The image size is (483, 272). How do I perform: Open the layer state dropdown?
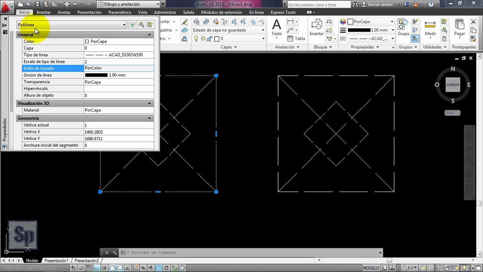(x=229, y=30)
